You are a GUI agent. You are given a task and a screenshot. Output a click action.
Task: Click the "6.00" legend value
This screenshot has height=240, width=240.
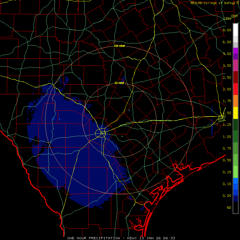tap(227, 42)
